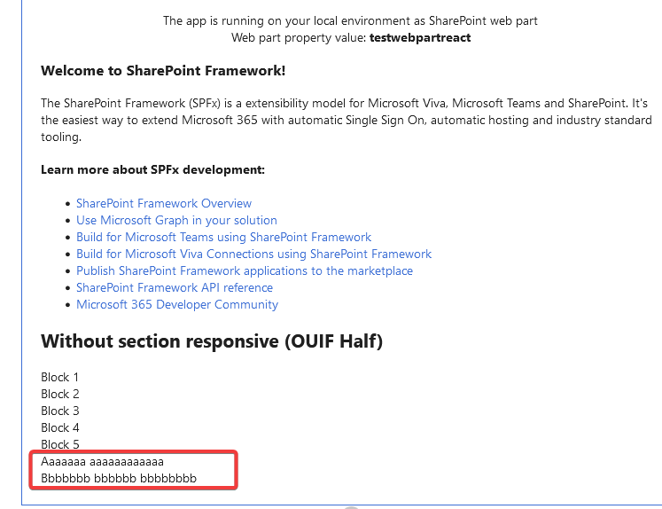
Task: Select the Block 3 text
Action: click(x=60, y=411)
